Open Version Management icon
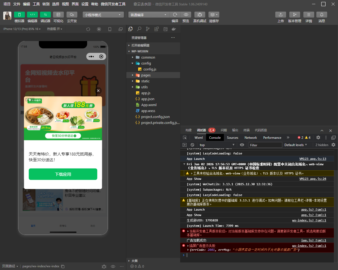The image size is (338, 270). [294, 15]
